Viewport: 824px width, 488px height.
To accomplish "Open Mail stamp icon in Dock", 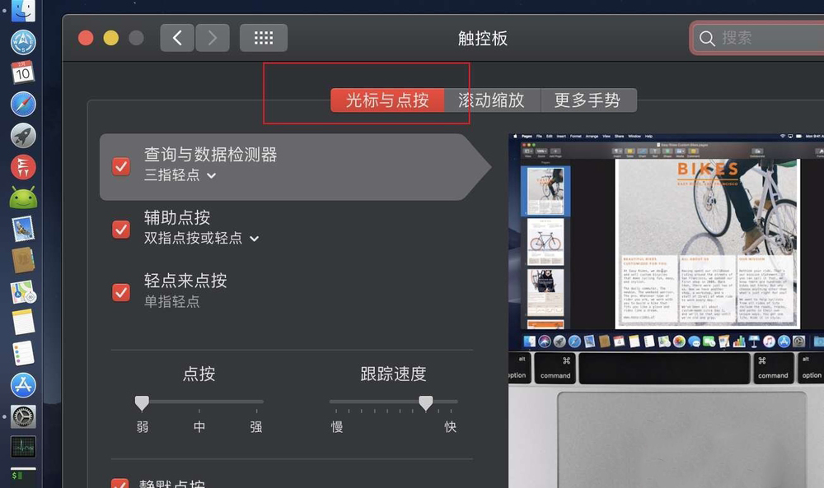I will click(23, 229).
